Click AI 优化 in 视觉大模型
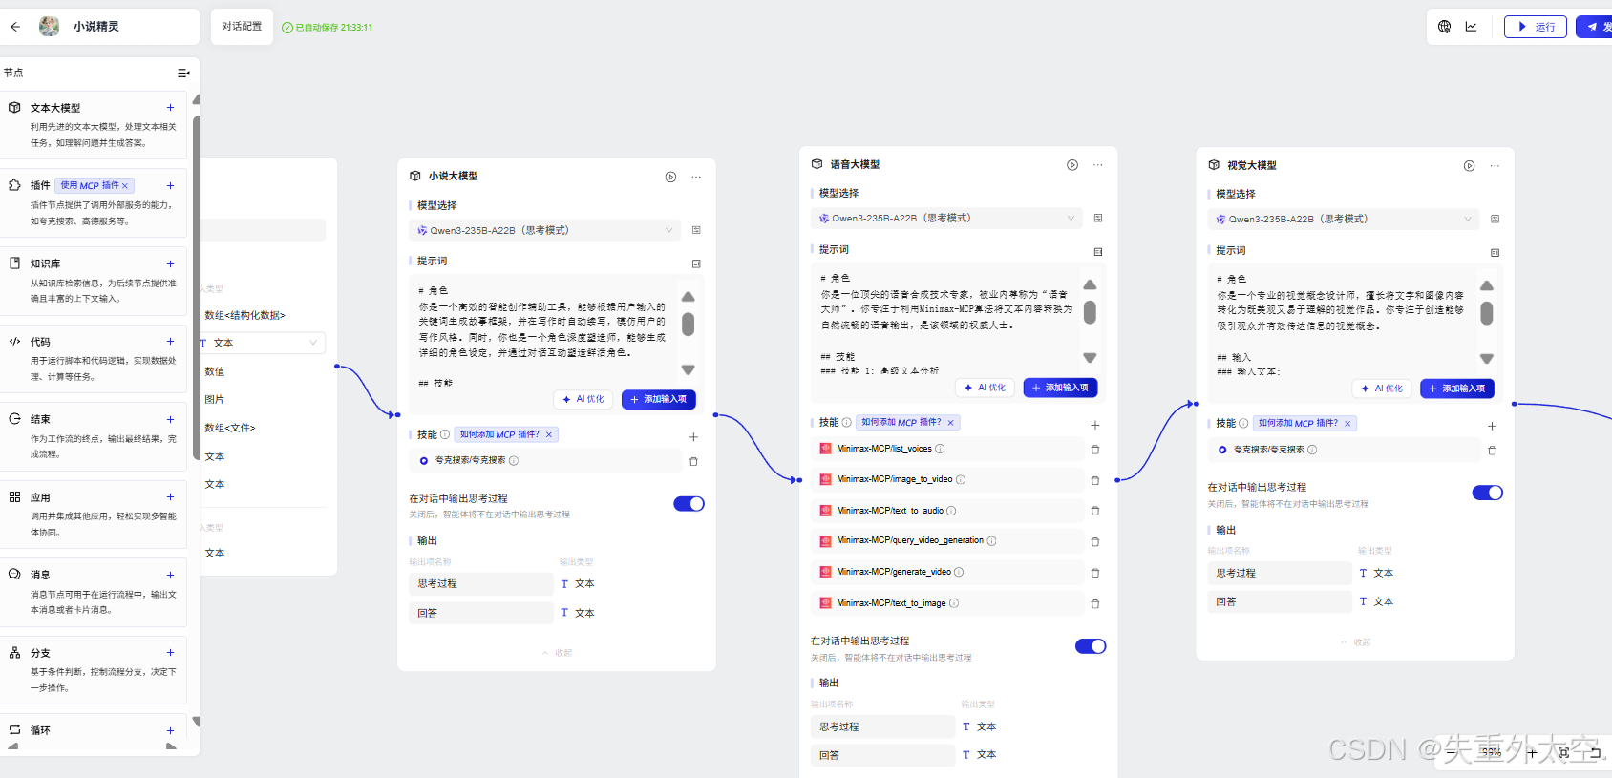Viewport: 1612px width, 778px height. point(1382,389)
